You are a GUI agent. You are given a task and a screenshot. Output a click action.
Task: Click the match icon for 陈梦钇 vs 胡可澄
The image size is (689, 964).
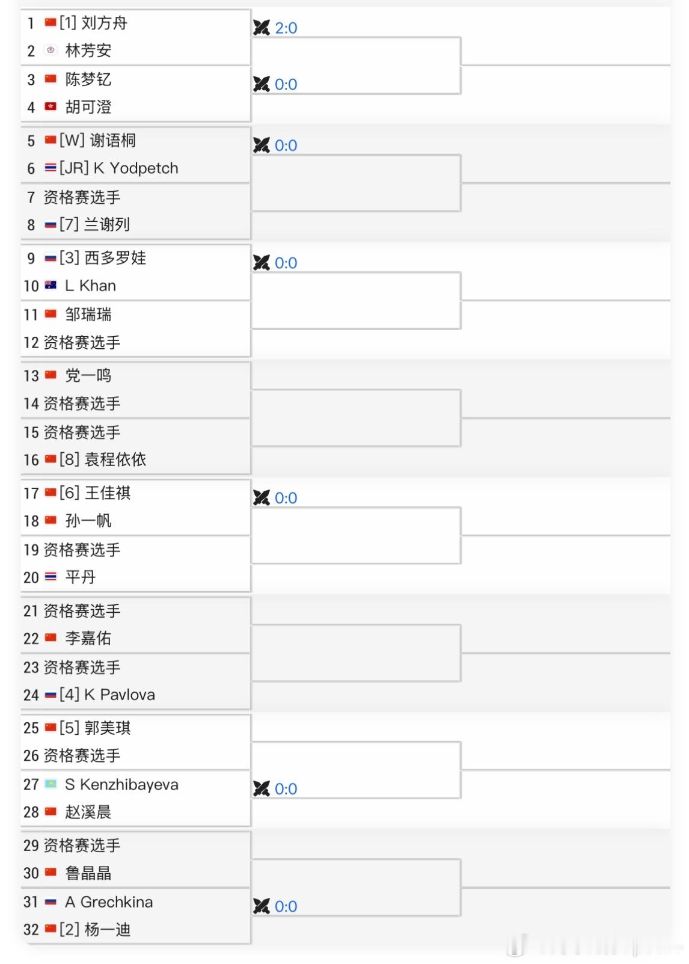click(x=262, y=84)
